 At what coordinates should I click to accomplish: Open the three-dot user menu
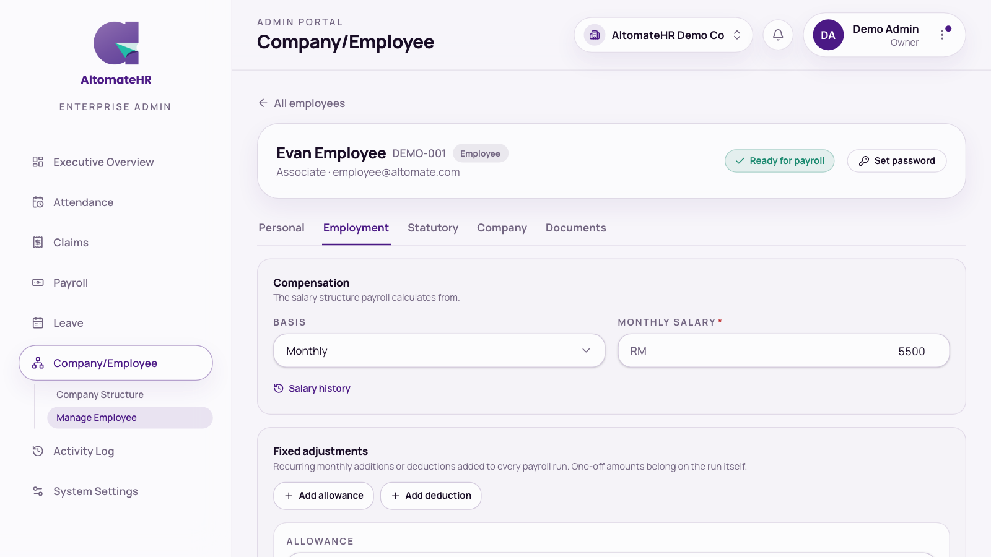point(942,35)
